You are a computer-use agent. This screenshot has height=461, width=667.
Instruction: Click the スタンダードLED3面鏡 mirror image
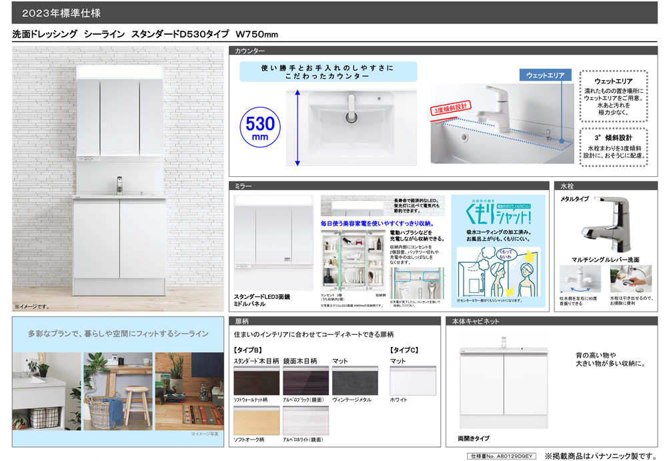[273, 243]
